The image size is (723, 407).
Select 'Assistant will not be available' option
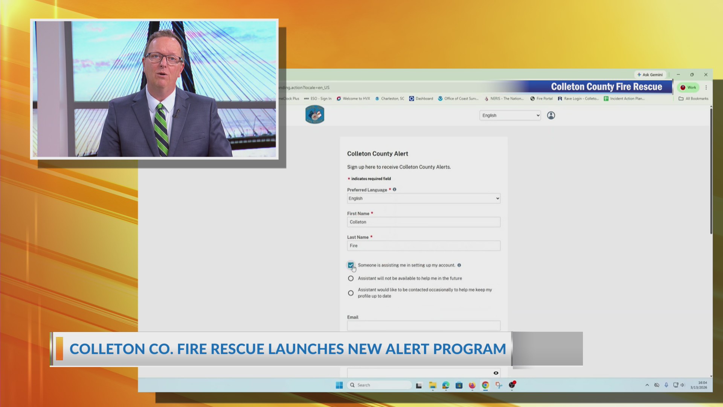351,278
